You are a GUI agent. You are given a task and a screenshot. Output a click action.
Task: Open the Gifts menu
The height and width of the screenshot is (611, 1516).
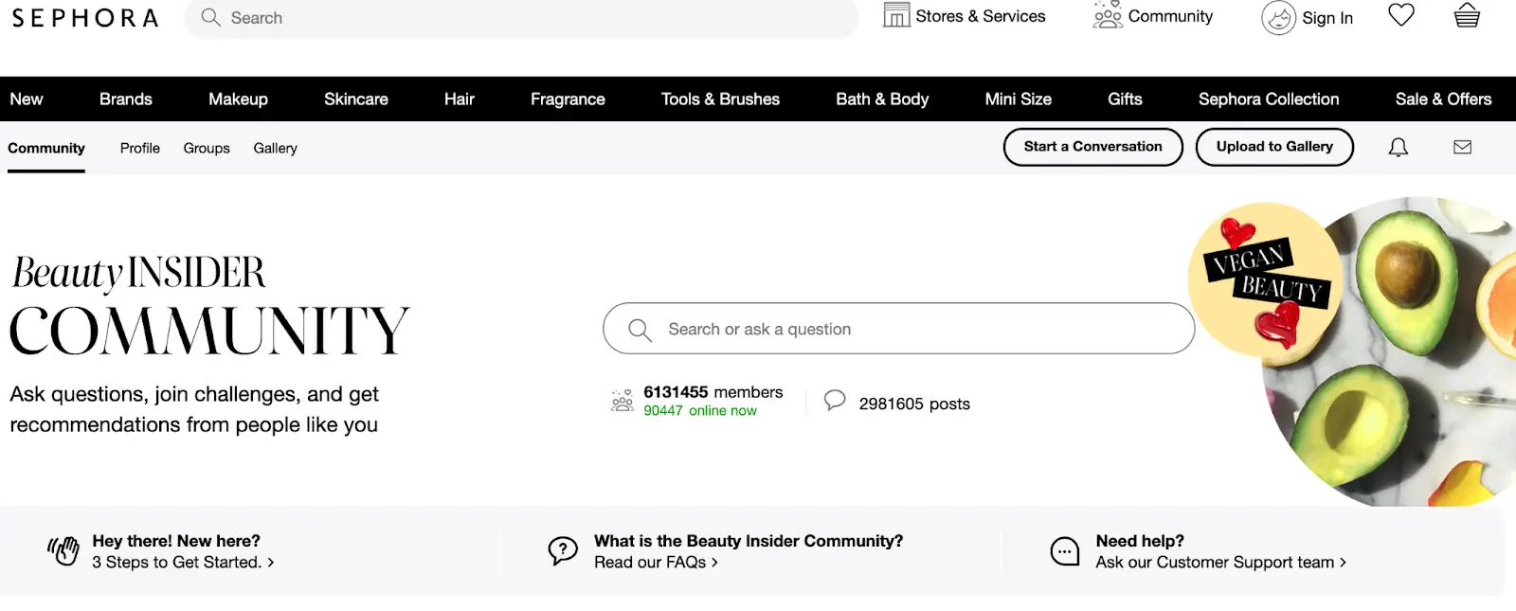pos(1125,99)
